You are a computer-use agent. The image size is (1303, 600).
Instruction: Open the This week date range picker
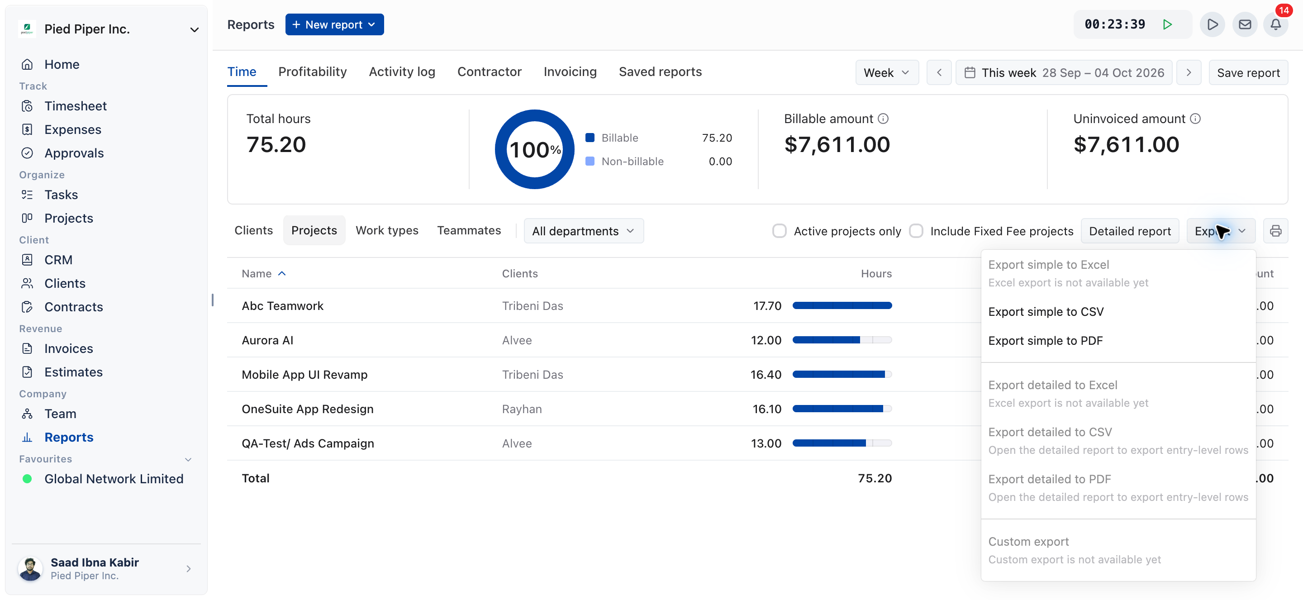[1064, 72]
